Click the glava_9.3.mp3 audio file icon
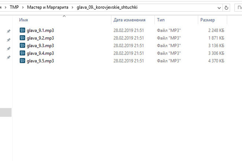The height and width of the screenshot is (161, 242). [x=22, y=45]
